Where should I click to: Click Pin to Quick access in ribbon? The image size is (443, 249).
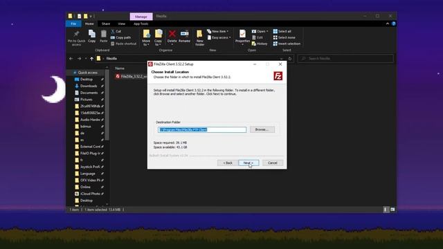(76, 38)
